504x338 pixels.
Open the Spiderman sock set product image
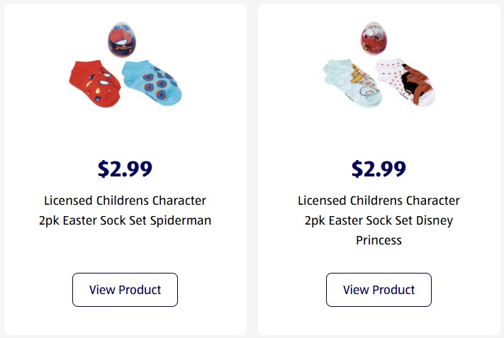[x=125, y=67]
